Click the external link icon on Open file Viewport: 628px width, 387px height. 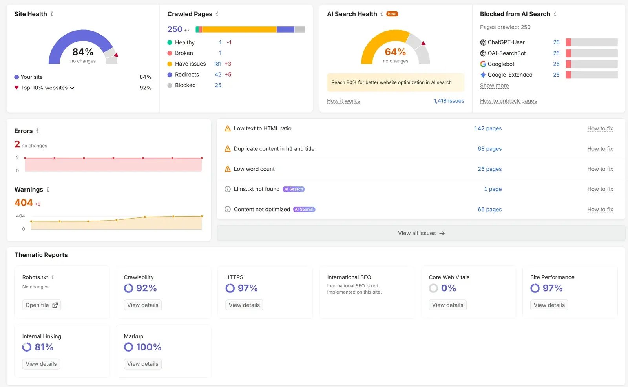pyautogui.click(x=55, y=305)
